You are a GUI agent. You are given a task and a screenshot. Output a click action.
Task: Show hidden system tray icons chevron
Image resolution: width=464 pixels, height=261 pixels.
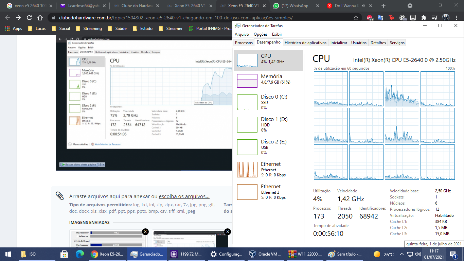click(x=402, y=254)
